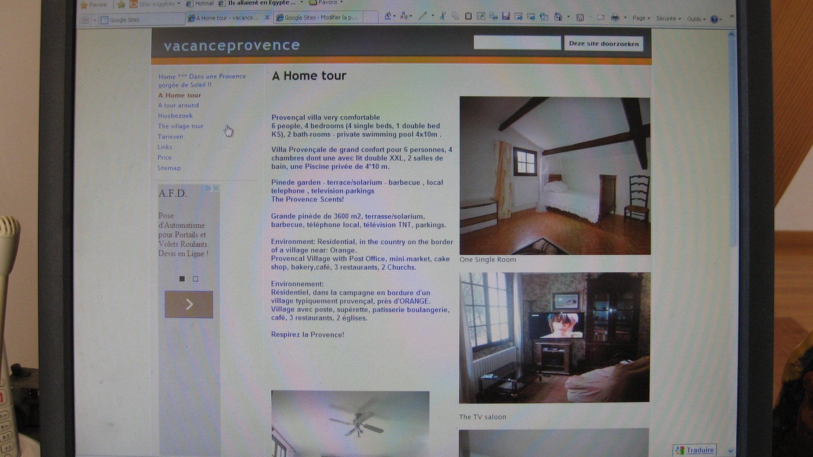Click the Home page icon
Viewport: 813px width, 457px height.
click(558, 17)
